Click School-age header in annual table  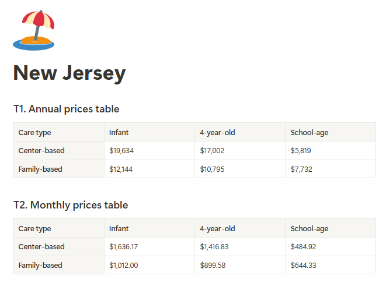331,133
